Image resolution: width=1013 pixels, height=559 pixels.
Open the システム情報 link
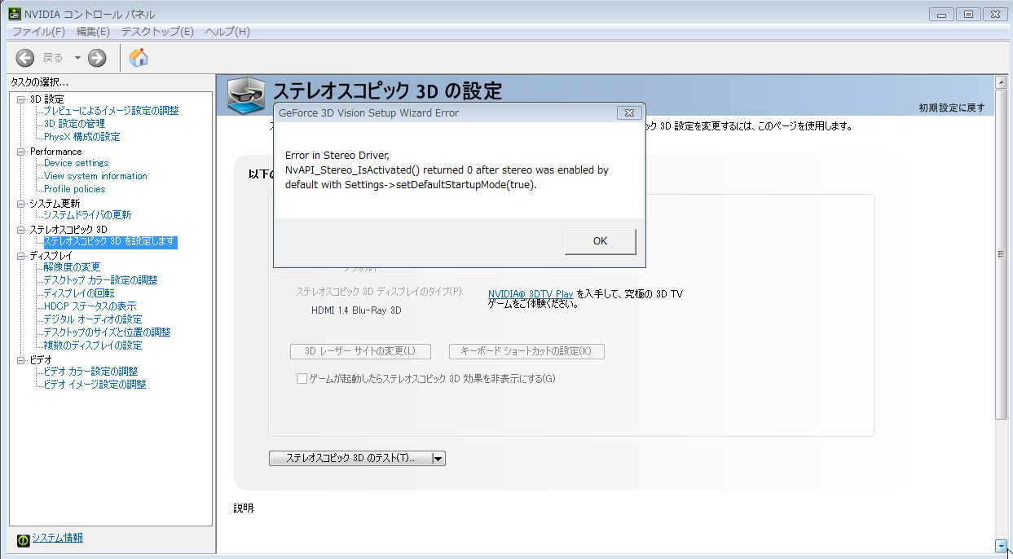tap(57, 538)
